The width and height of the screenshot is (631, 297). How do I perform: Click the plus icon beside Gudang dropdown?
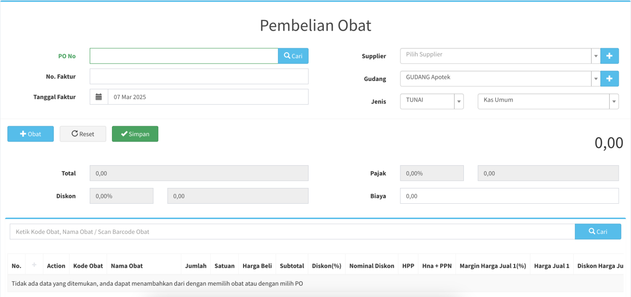(x=609, y=78)
